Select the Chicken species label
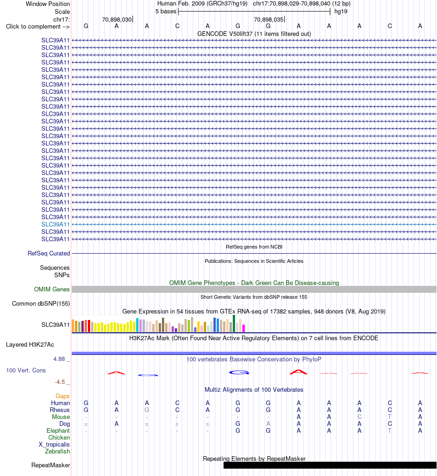Image resolution: width=437 pixels, height=476 pixels. [x=59, y=437]
